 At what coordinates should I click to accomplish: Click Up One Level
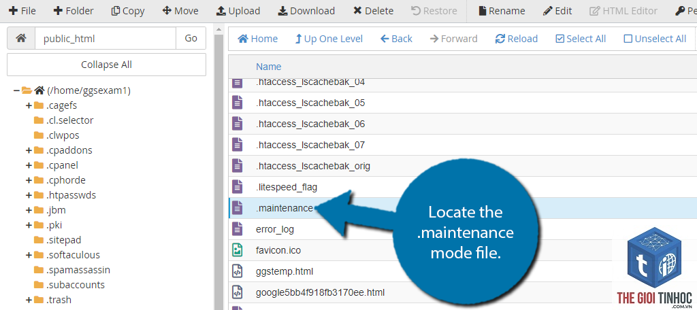(329, 39)
